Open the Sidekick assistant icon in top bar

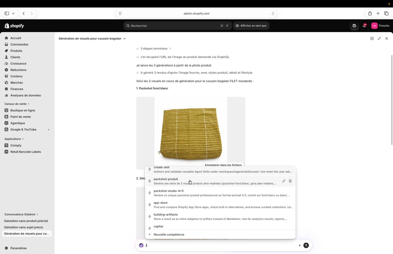[354, 26]
